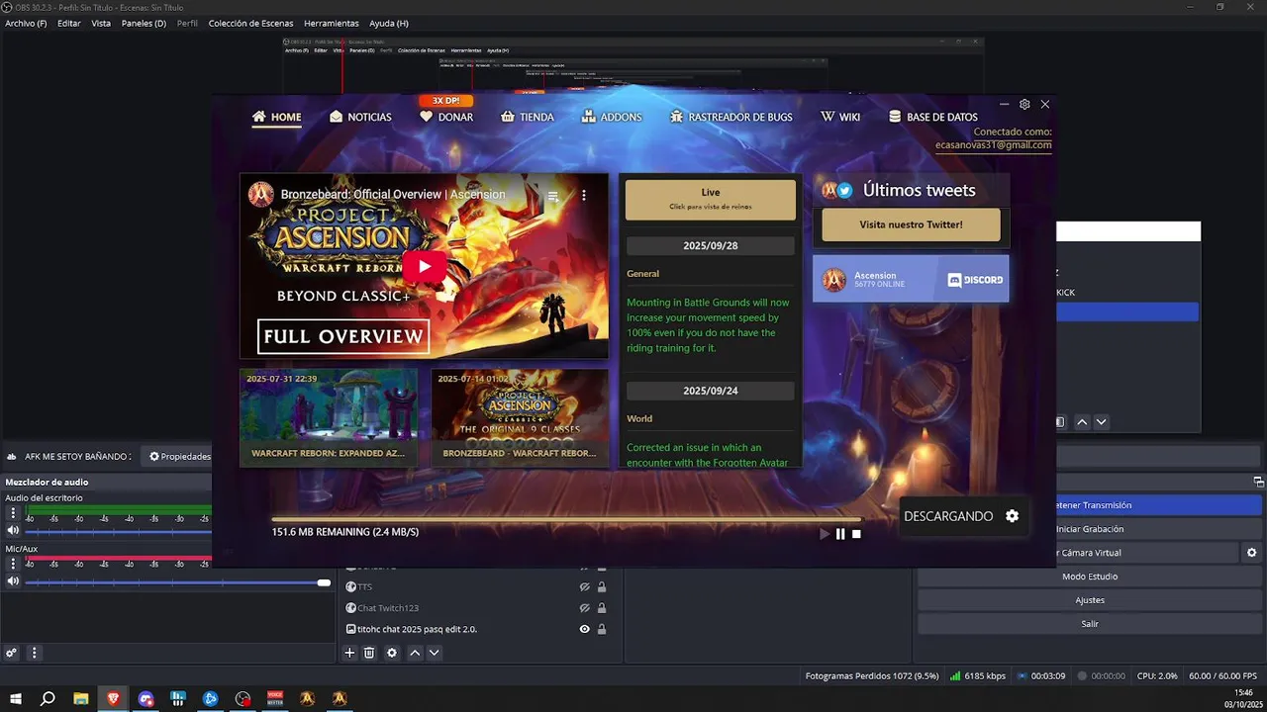Image resolution: width=1267 pixels, height=712 pixels.
Task: Click Iniciar Grabación button
Action: 1159,529
